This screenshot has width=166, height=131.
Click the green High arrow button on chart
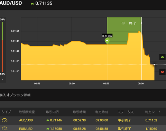point(163,57)
